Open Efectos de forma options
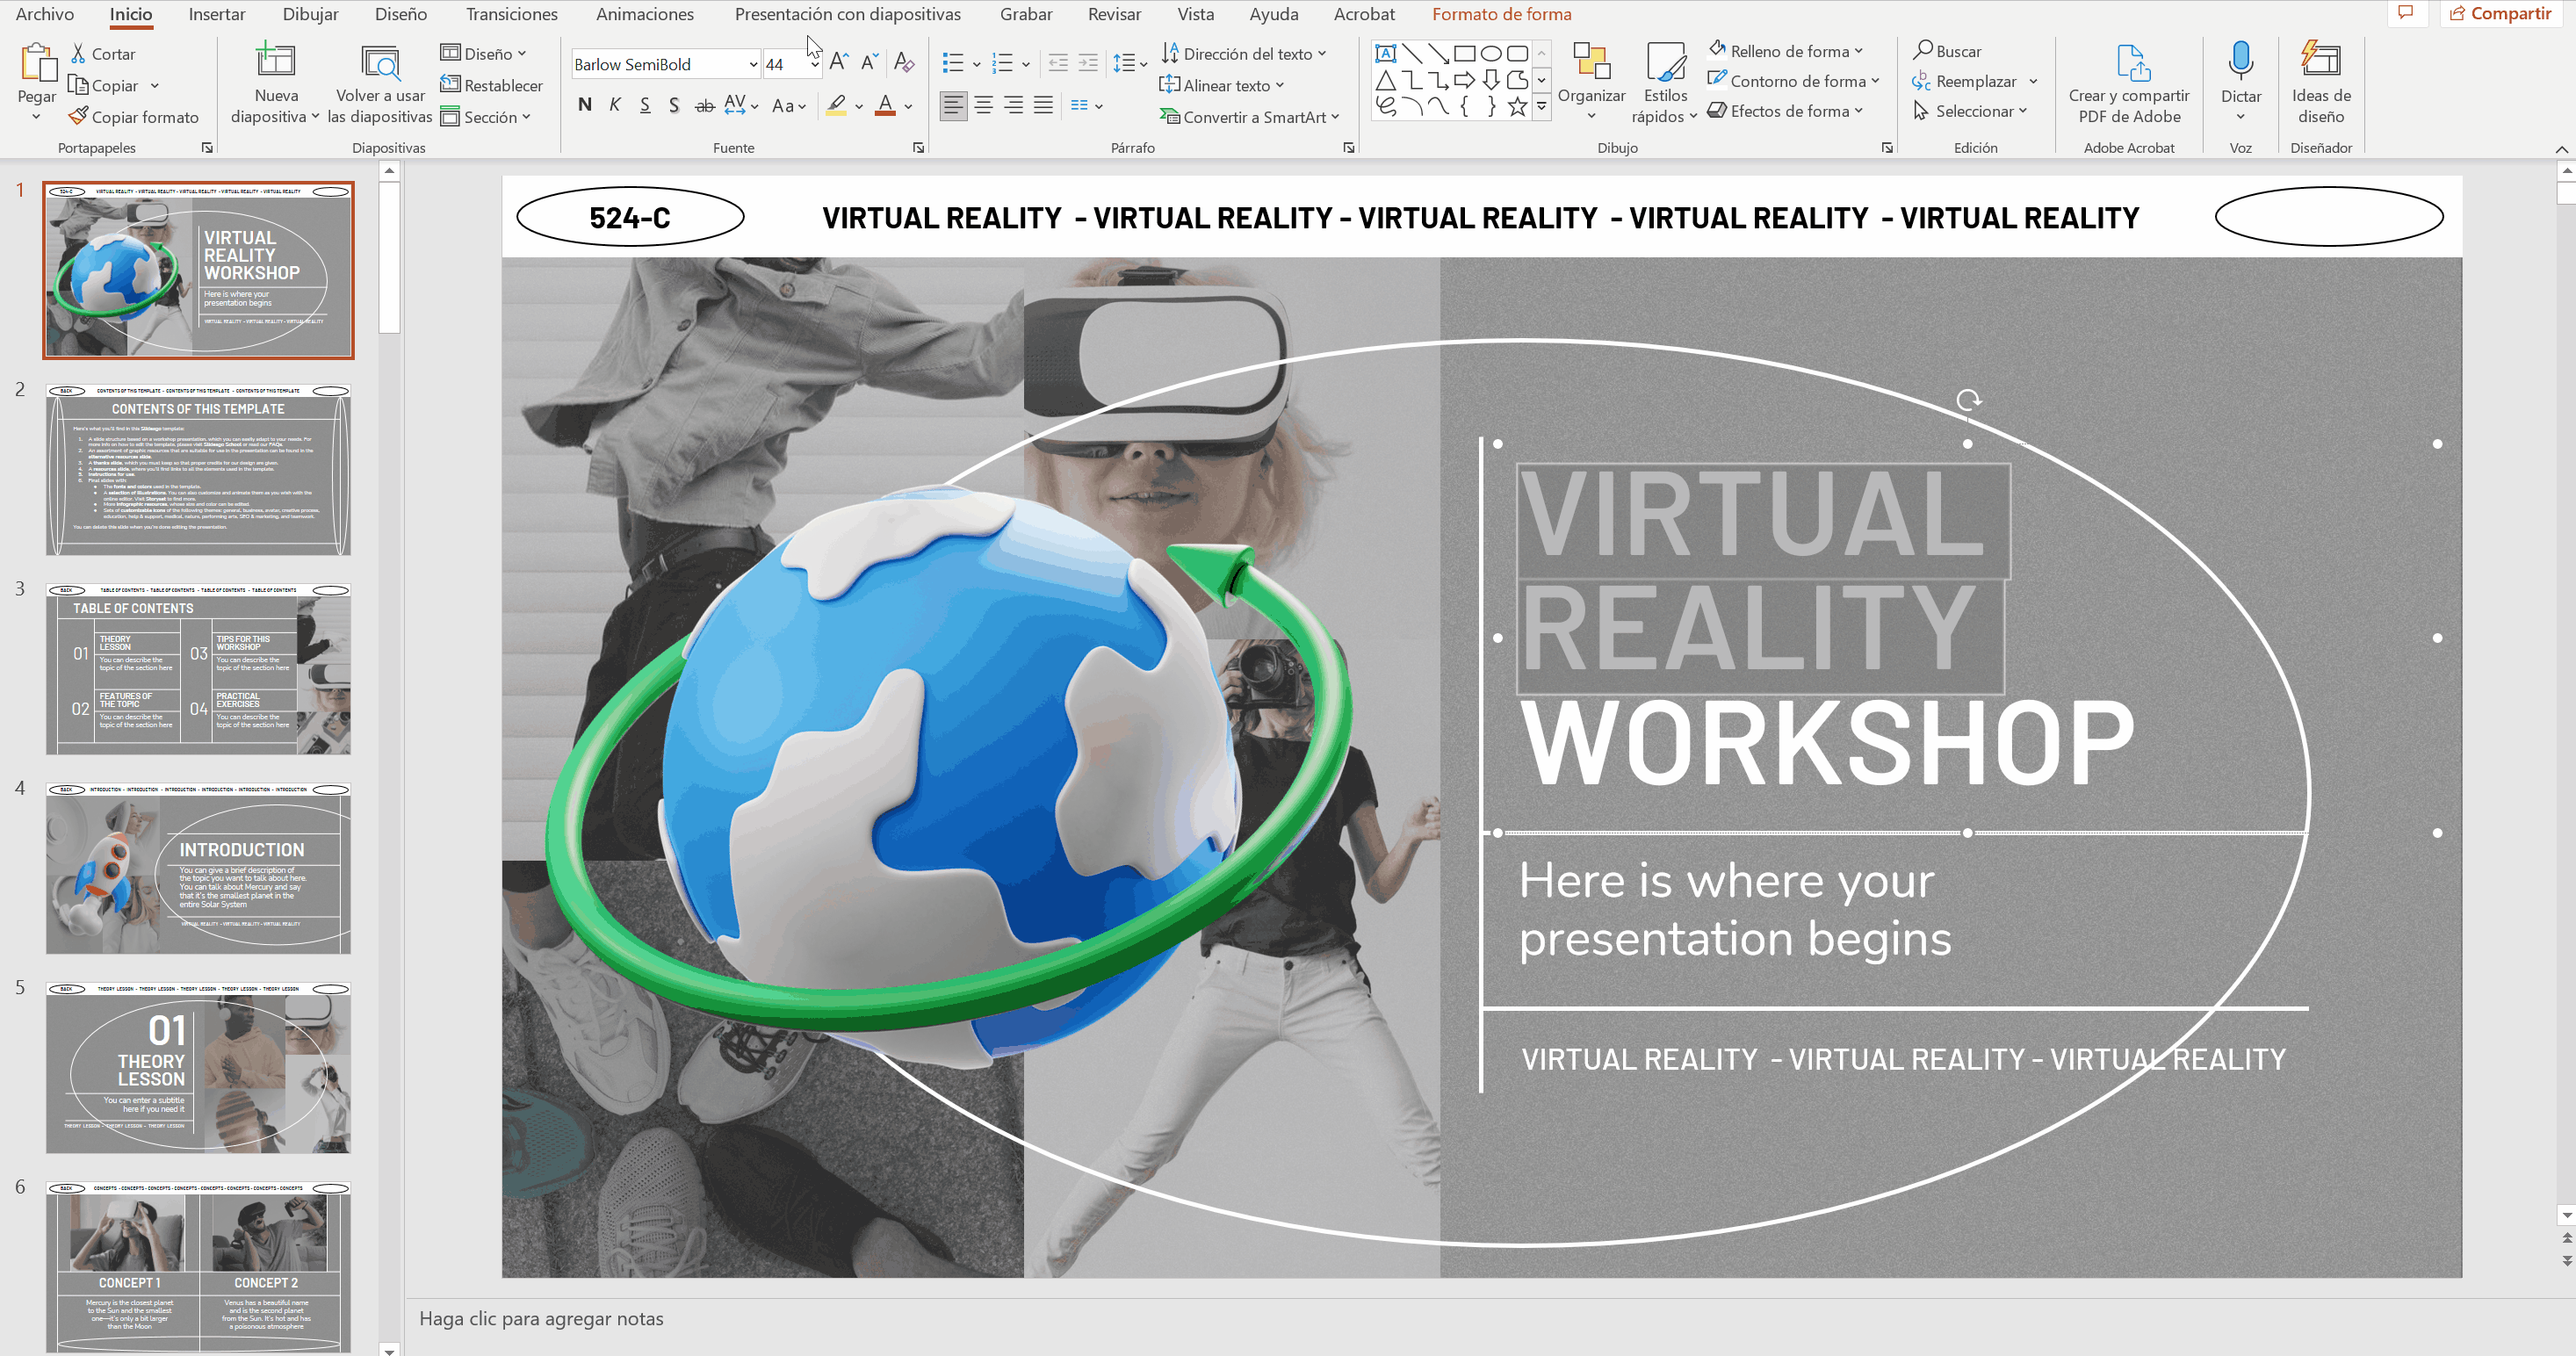The image size is (2576, 1356). click(x=1786, y=110)
